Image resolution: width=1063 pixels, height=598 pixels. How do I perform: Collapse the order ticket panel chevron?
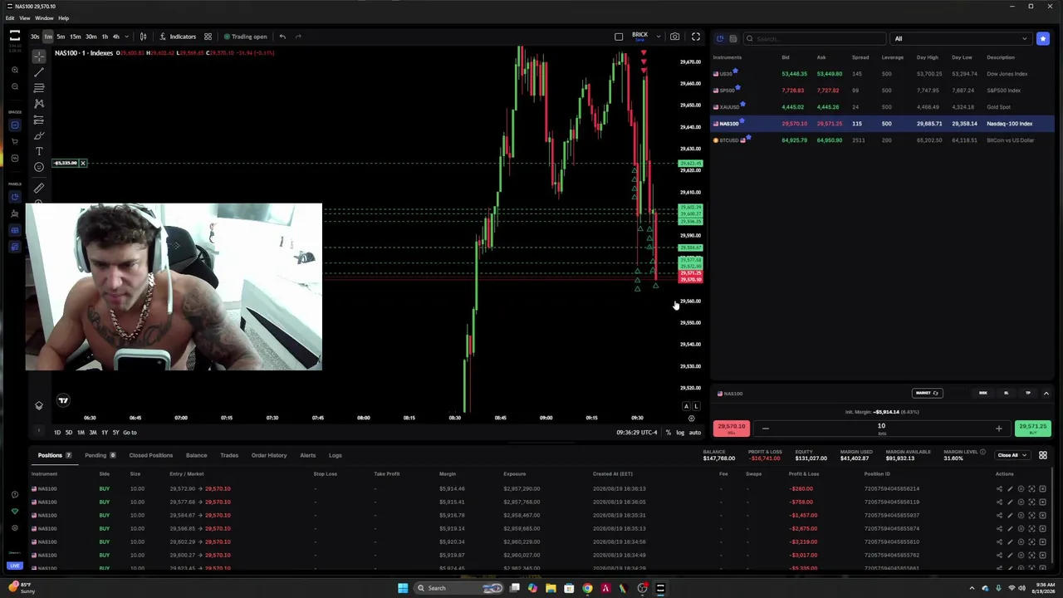[1046, 393]
